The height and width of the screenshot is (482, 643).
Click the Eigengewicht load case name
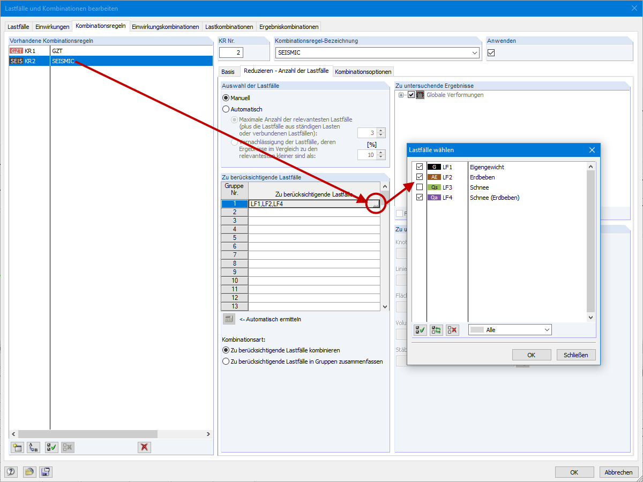tap(487, 167)
